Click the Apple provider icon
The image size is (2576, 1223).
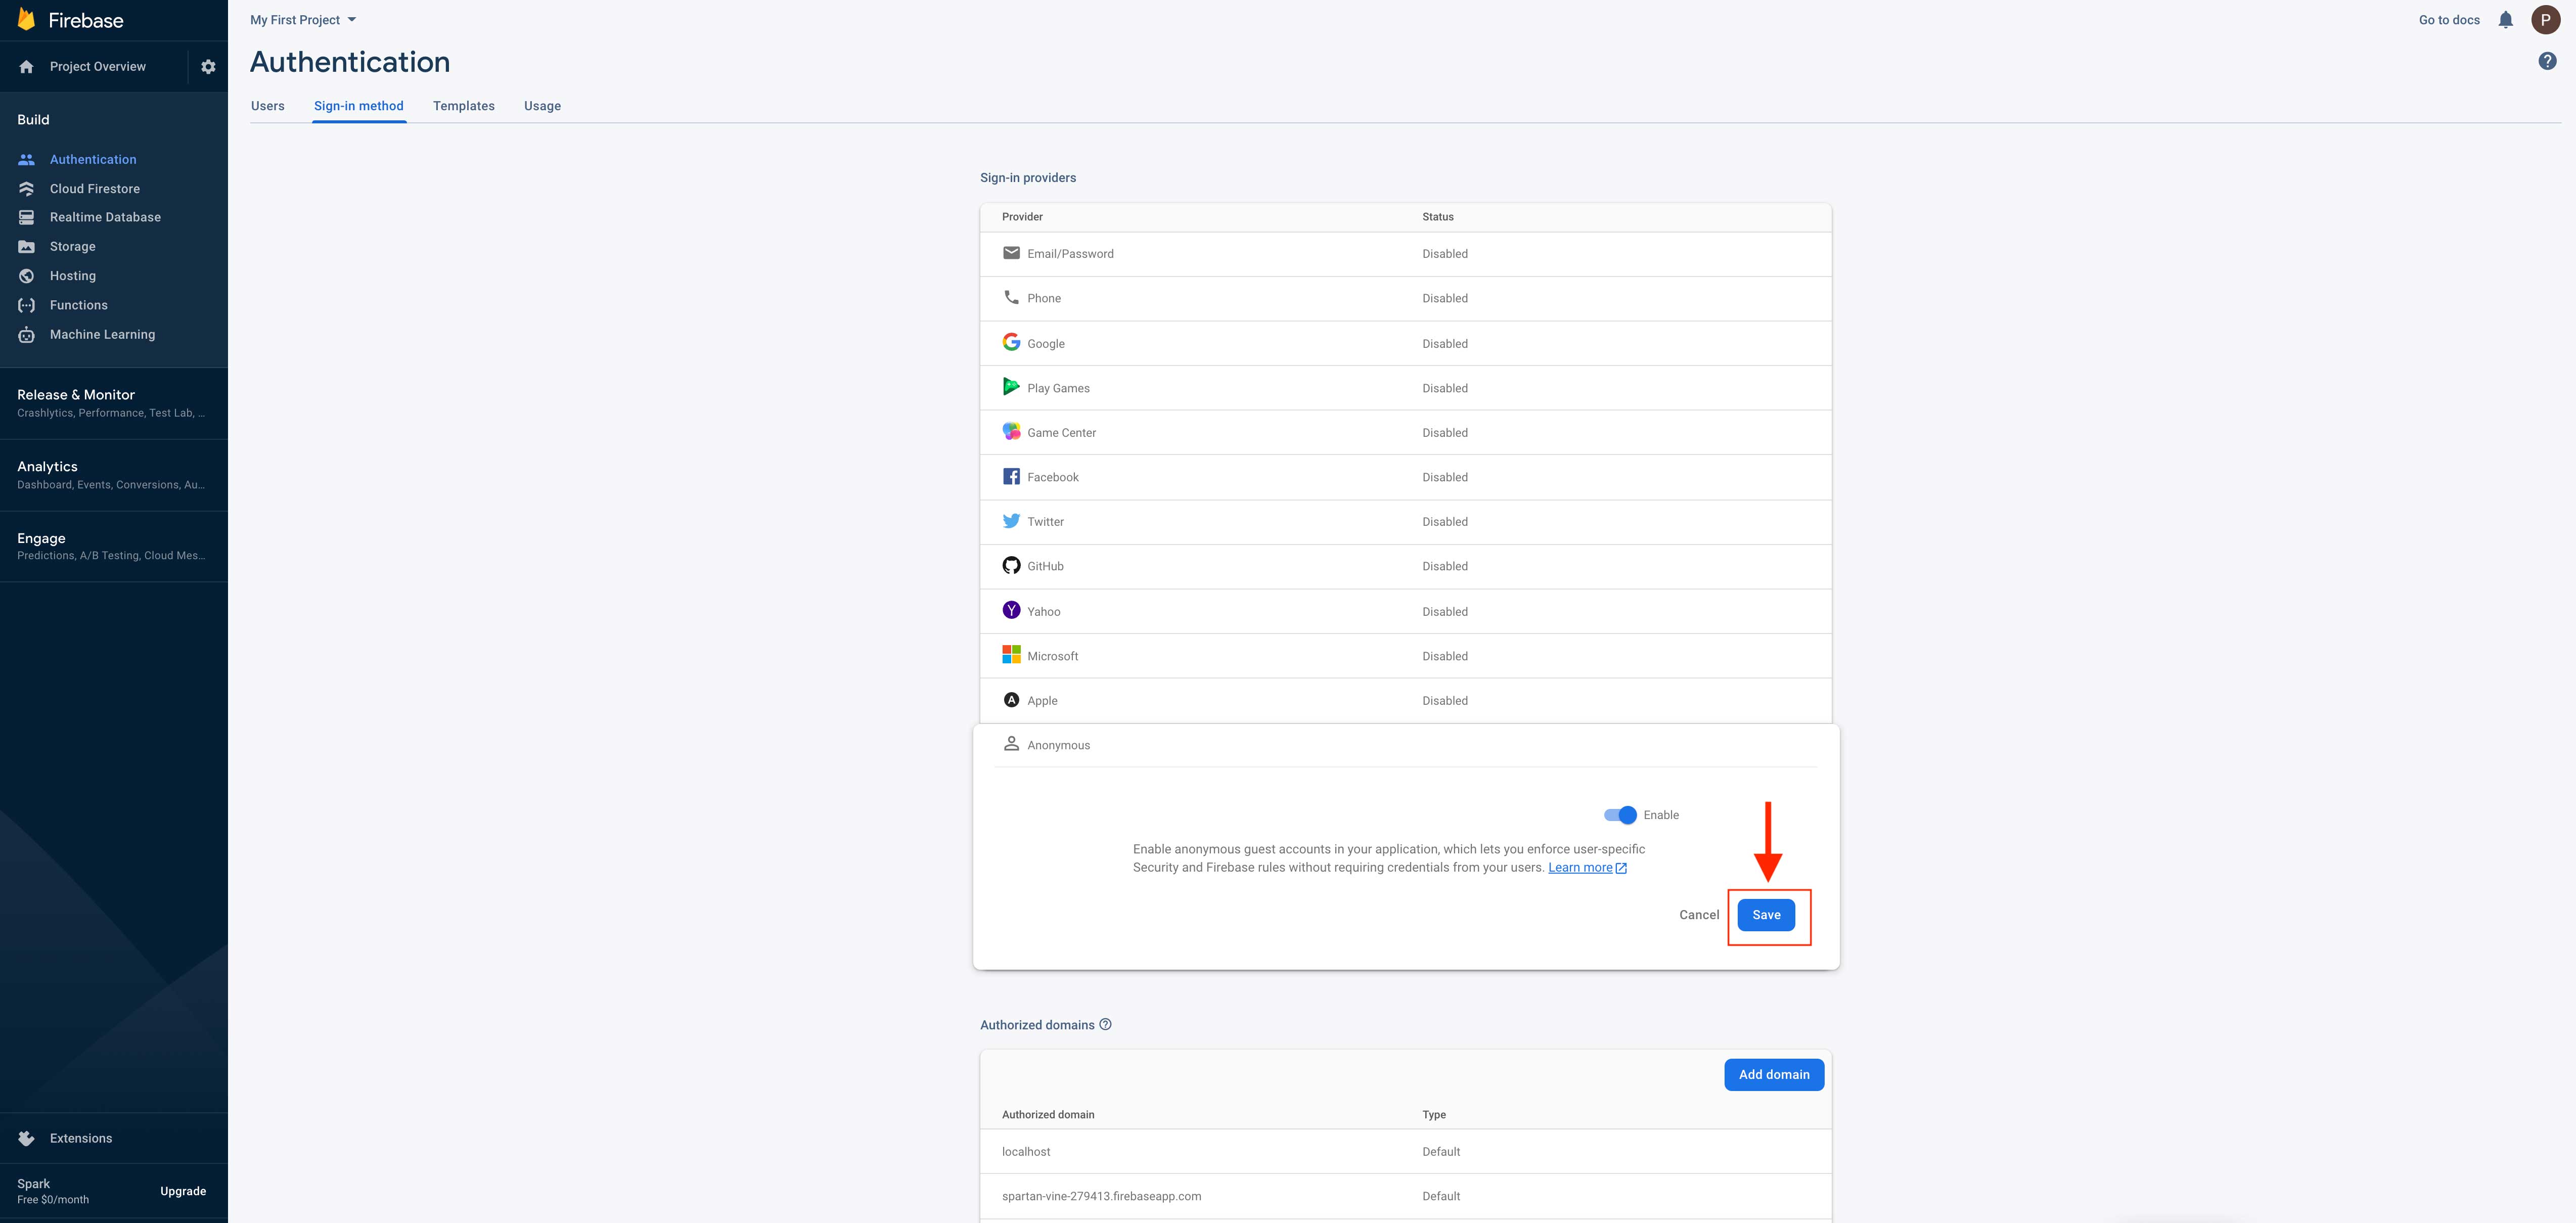[1011, 700]
